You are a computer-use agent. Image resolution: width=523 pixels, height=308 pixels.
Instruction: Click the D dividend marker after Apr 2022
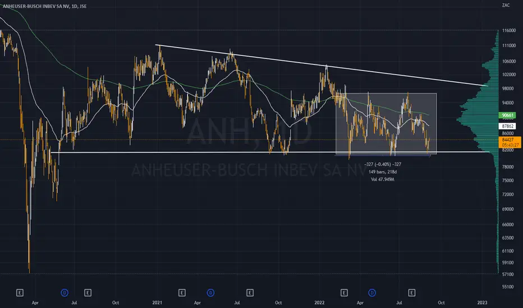click(x=372, y=293)
